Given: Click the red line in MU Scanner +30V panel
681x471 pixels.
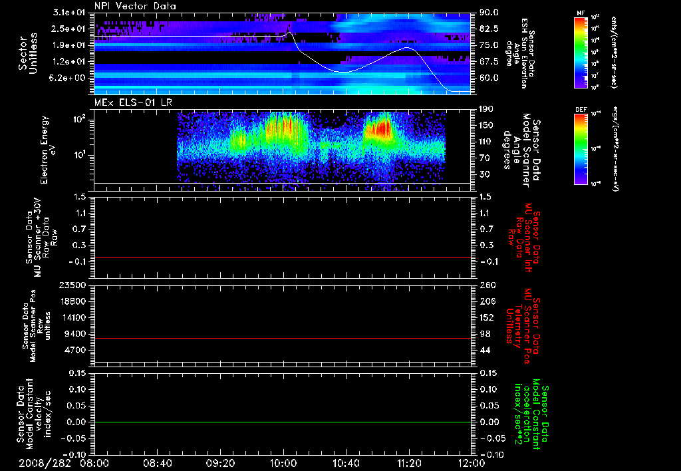Looking at the screenshot, I should pos(282,257).
